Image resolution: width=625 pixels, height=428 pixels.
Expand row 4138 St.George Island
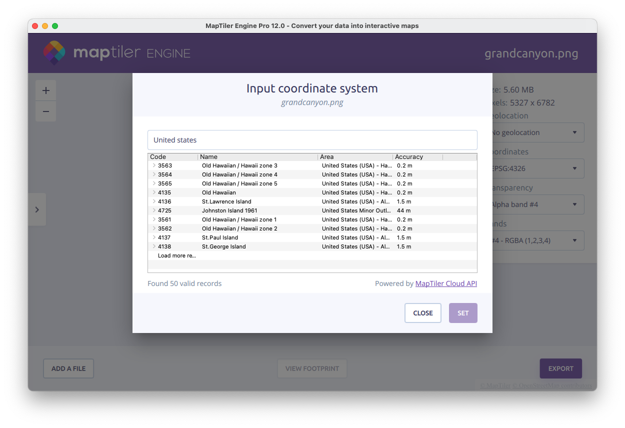[x=154, y=246]
